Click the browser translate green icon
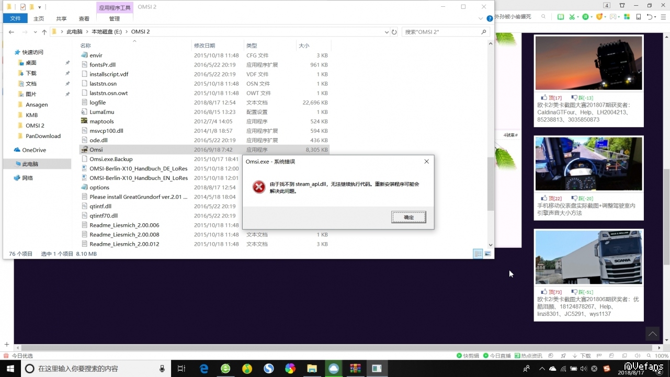Image resolution: width=670 pixels, height=377 pixels. (586, 17)
